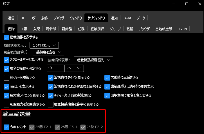This screenshot has width=204, height=134.
Task: Open the UI settings tab
Action: (23, 18)
